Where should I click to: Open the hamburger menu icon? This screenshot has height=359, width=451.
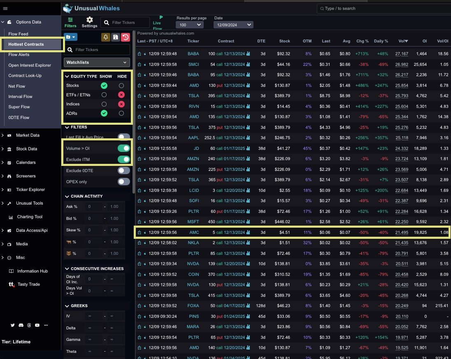click(5, 8)
